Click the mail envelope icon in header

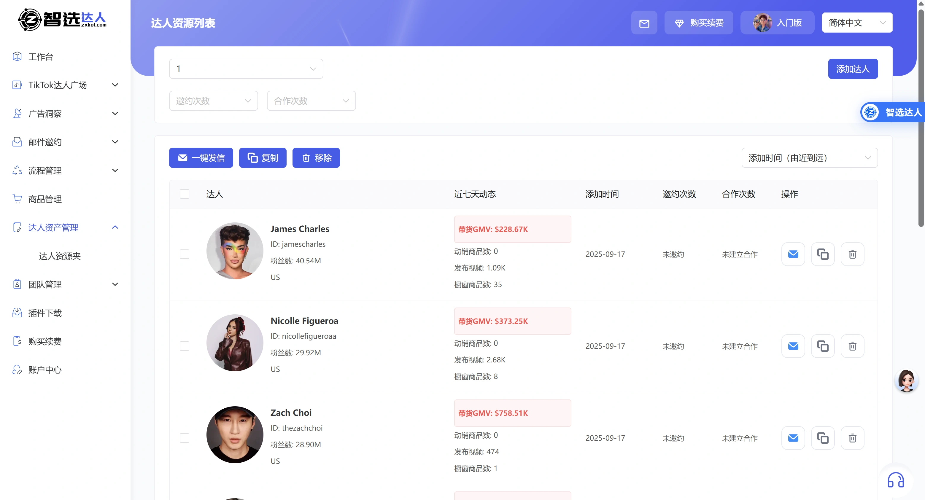[x=644, y=23]
